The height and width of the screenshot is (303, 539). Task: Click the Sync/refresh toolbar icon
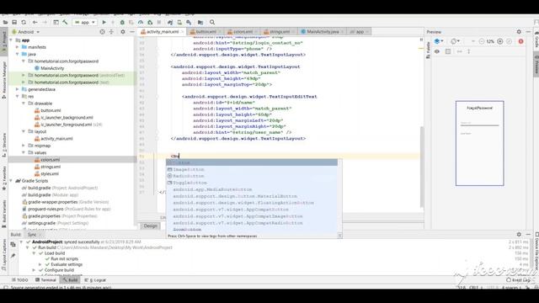pyautogui.click(x=24, y=23)
